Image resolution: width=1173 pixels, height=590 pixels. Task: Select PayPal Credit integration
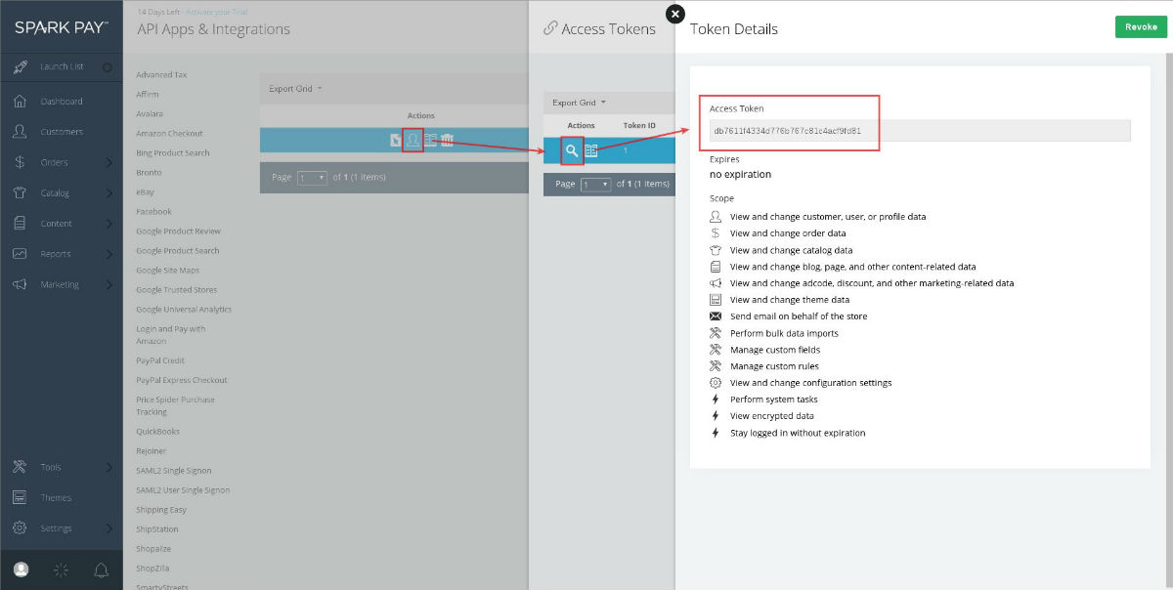pos(160,360)
